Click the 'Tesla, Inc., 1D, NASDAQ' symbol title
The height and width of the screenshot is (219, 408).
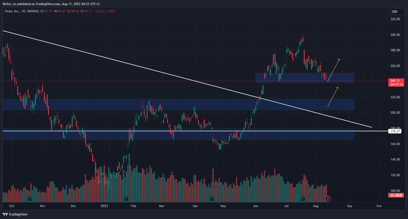tap(22, 11)
